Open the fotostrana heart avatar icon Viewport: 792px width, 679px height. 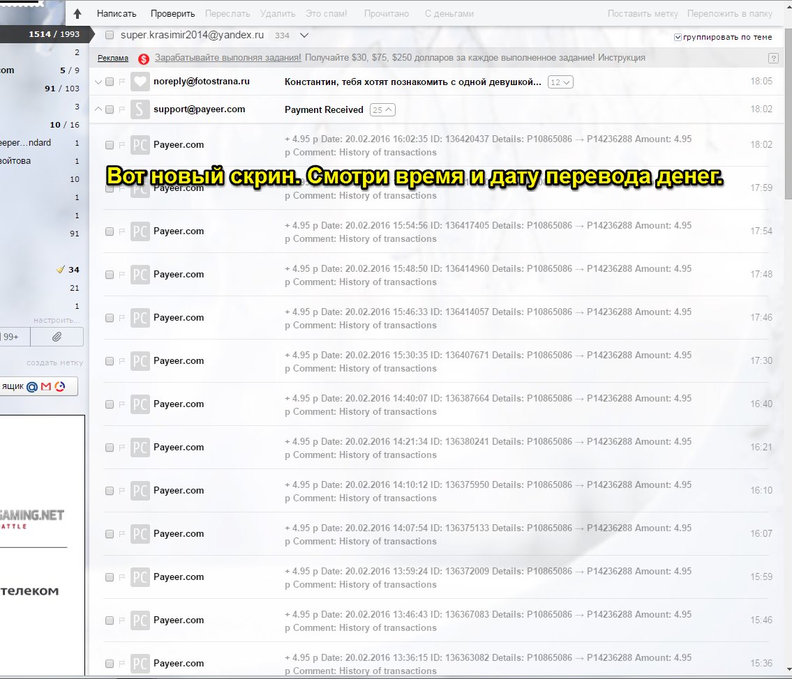pos(140,82)
